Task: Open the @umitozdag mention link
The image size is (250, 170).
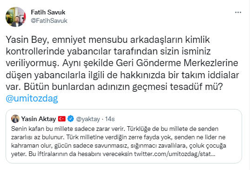Action: coord(32,98)
